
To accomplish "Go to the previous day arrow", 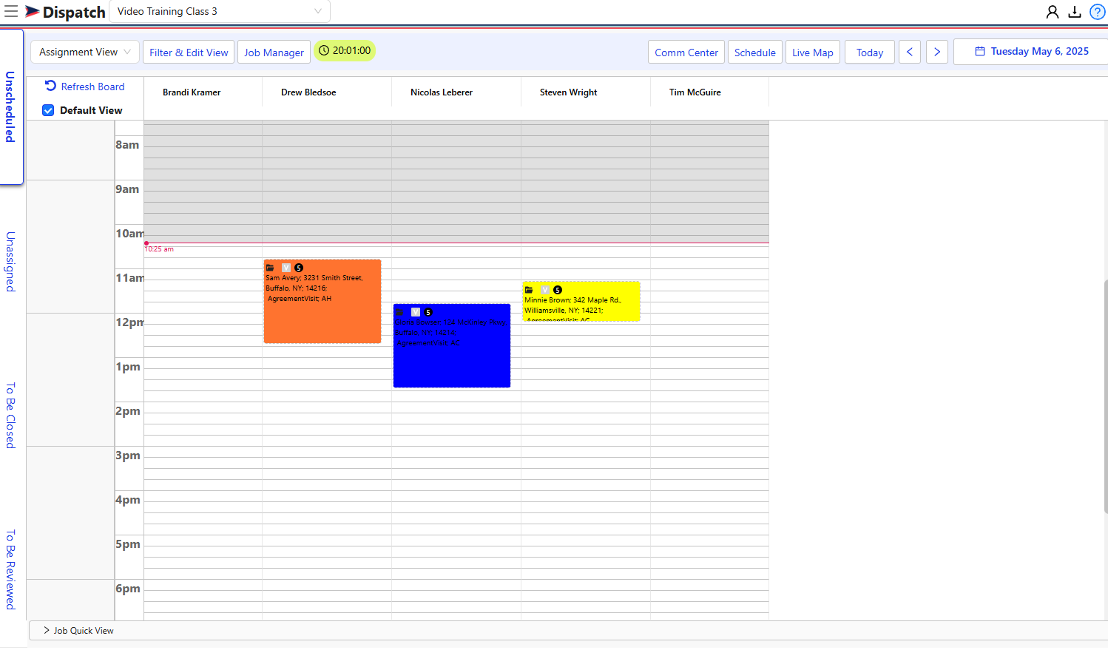I will click(x=910, y=52).
